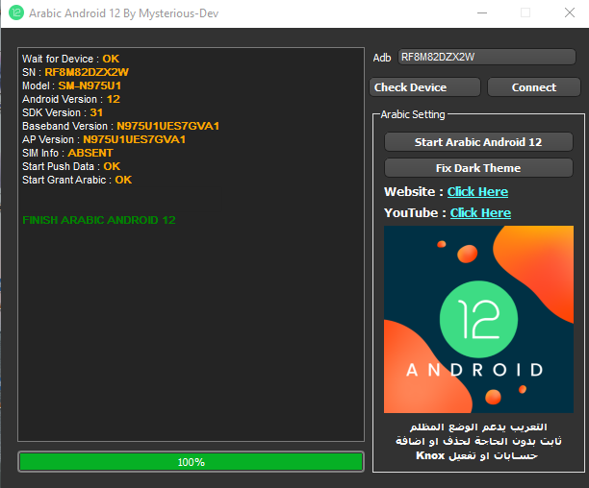Open the Website Click Here link

click(x=477, y=192)
